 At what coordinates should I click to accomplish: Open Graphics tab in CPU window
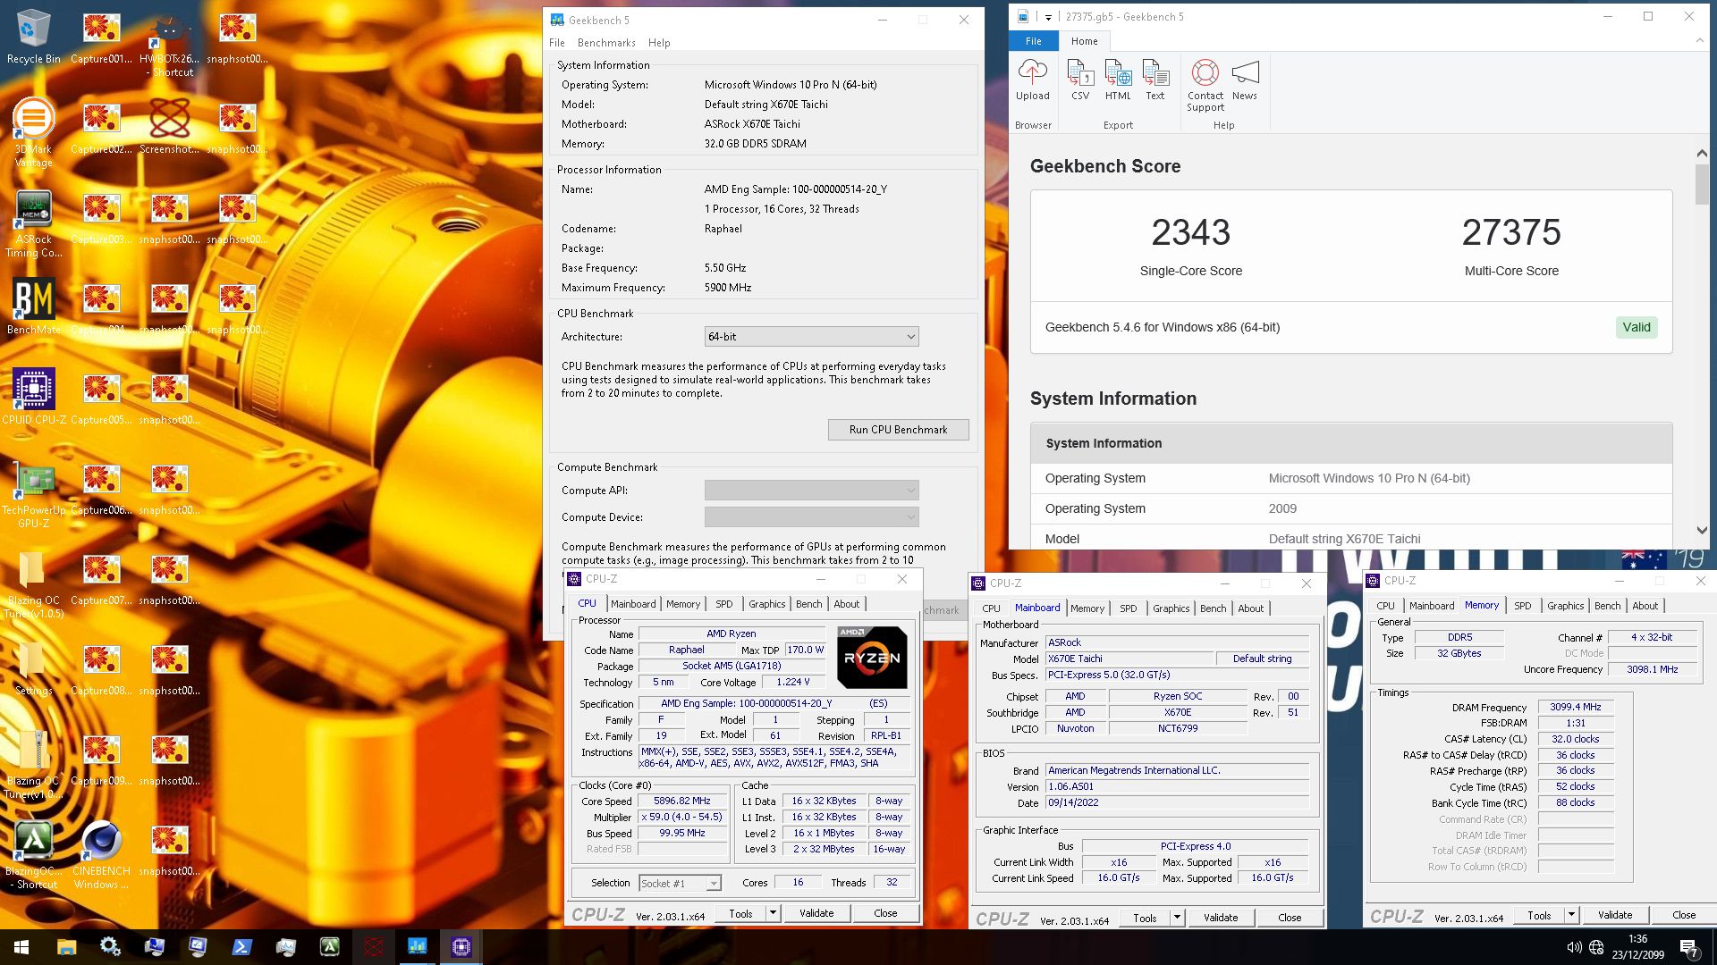(766, 604)
